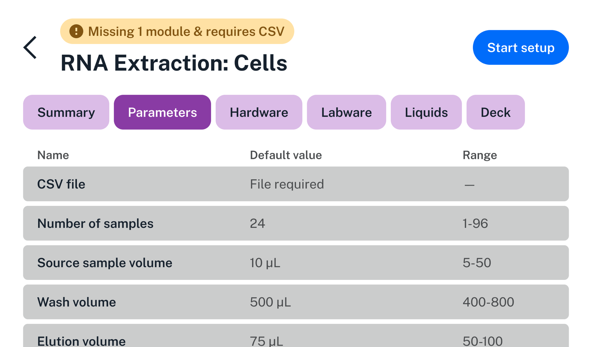Click File required under CSV file
592x347 pixels.
[287, 184]
